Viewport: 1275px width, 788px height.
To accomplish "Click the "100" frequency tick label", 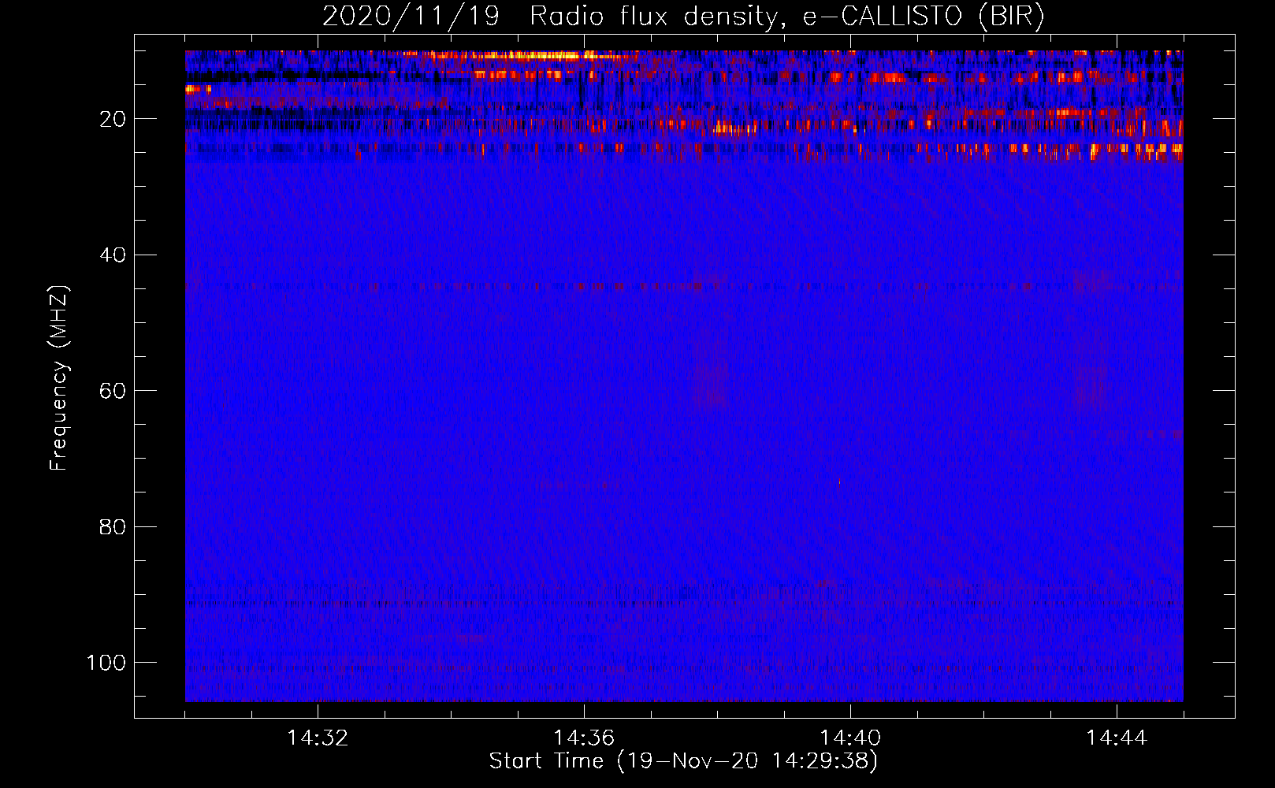I will [x=106, y=663].
